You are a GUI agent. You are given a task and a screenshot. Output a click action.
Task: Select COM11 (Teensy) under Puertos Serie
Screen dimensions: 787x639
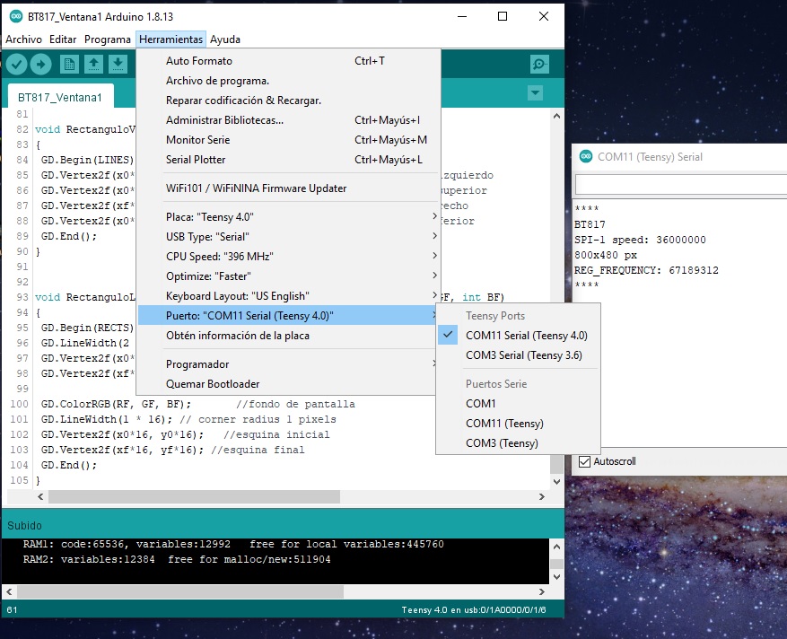pyautogui.click(x=519, y=423)
